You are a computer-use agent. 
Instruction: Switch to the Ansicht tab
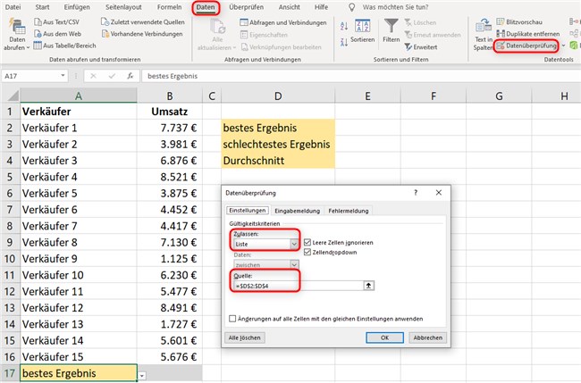(290, 7)
